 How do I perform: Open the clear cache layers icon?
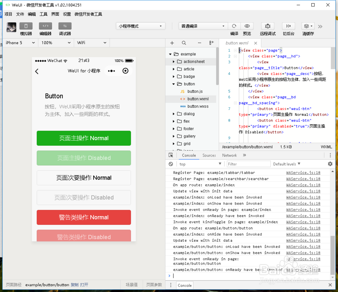(308, 26)
